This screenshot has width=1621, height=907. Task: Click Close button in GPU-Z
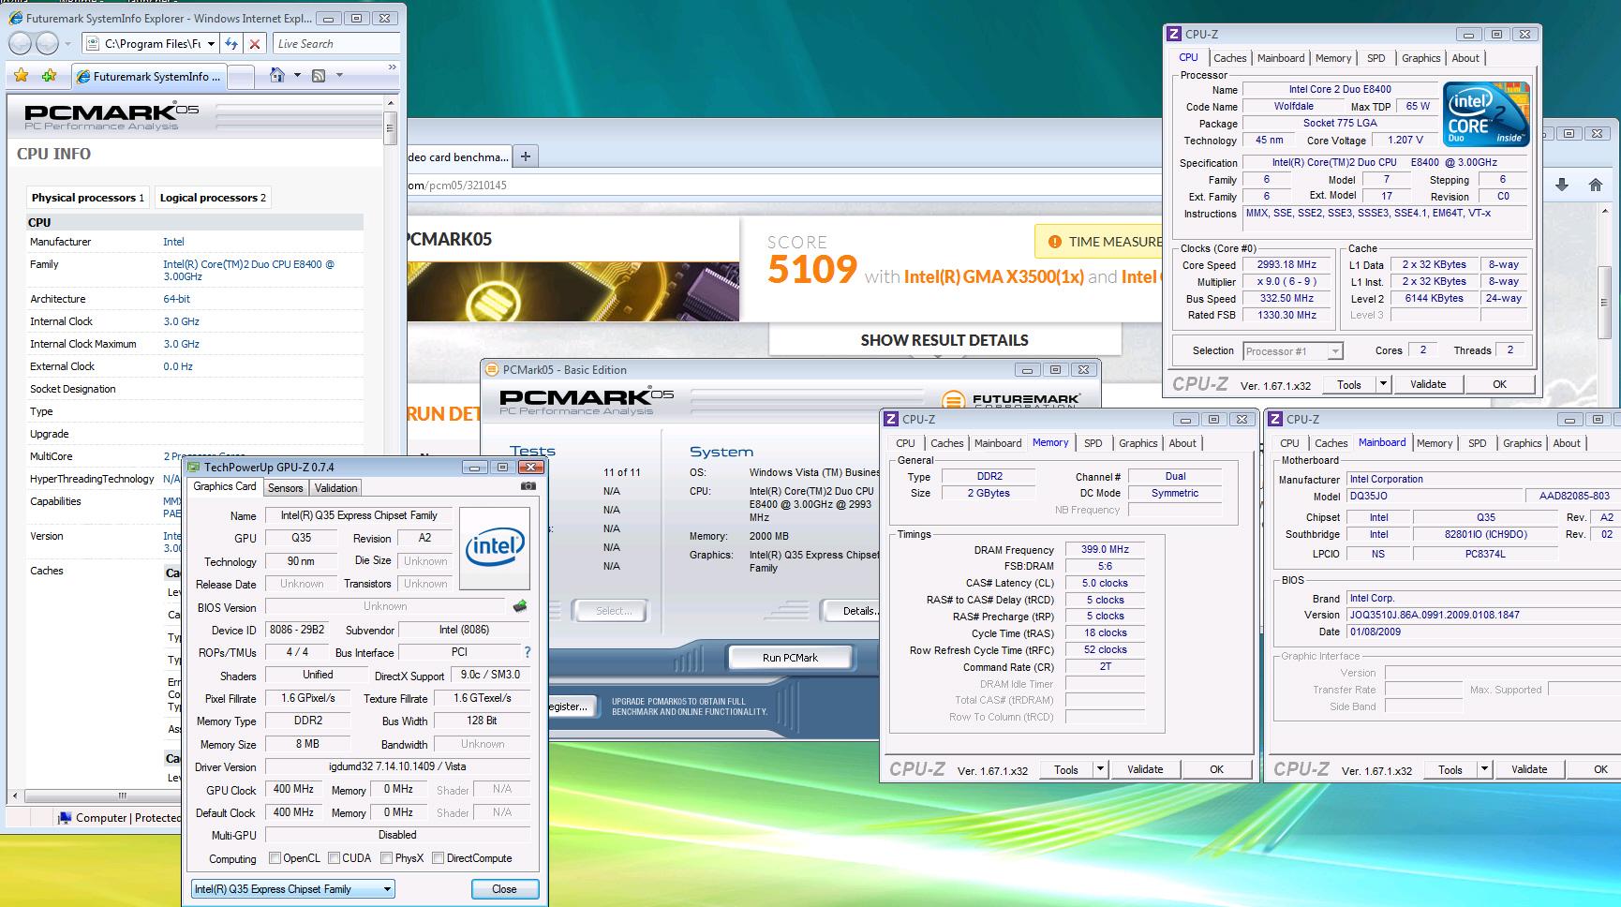[504, 889]
